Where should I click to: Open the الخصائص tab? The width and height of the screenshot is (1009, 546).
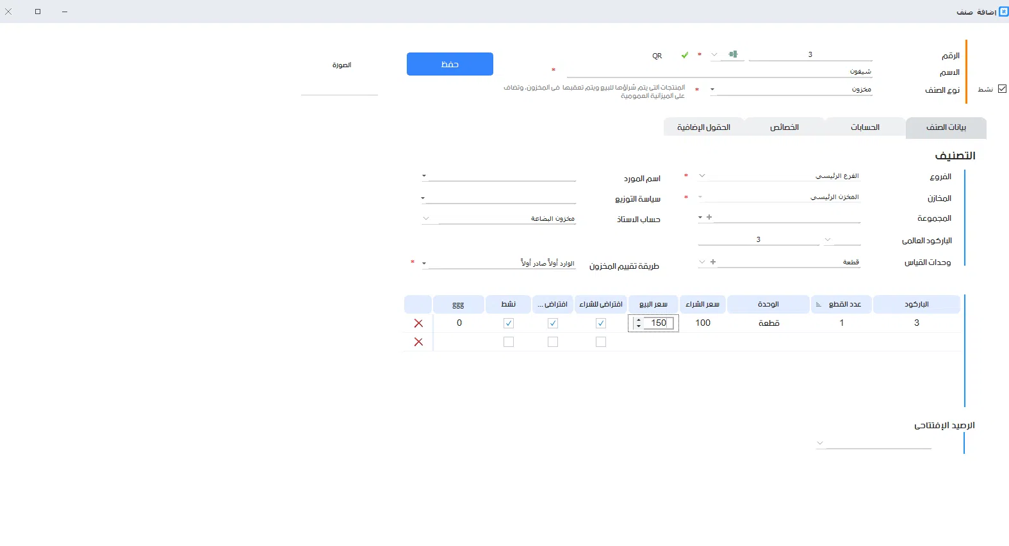click(784, 127)
